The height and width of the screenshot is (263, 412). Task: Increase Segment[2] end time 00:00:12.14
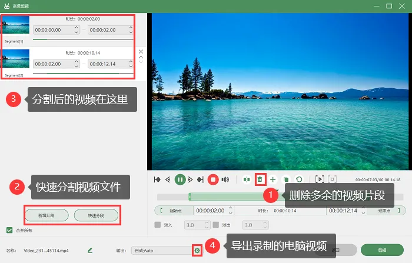pyautogui.click(x=131, y=61)
